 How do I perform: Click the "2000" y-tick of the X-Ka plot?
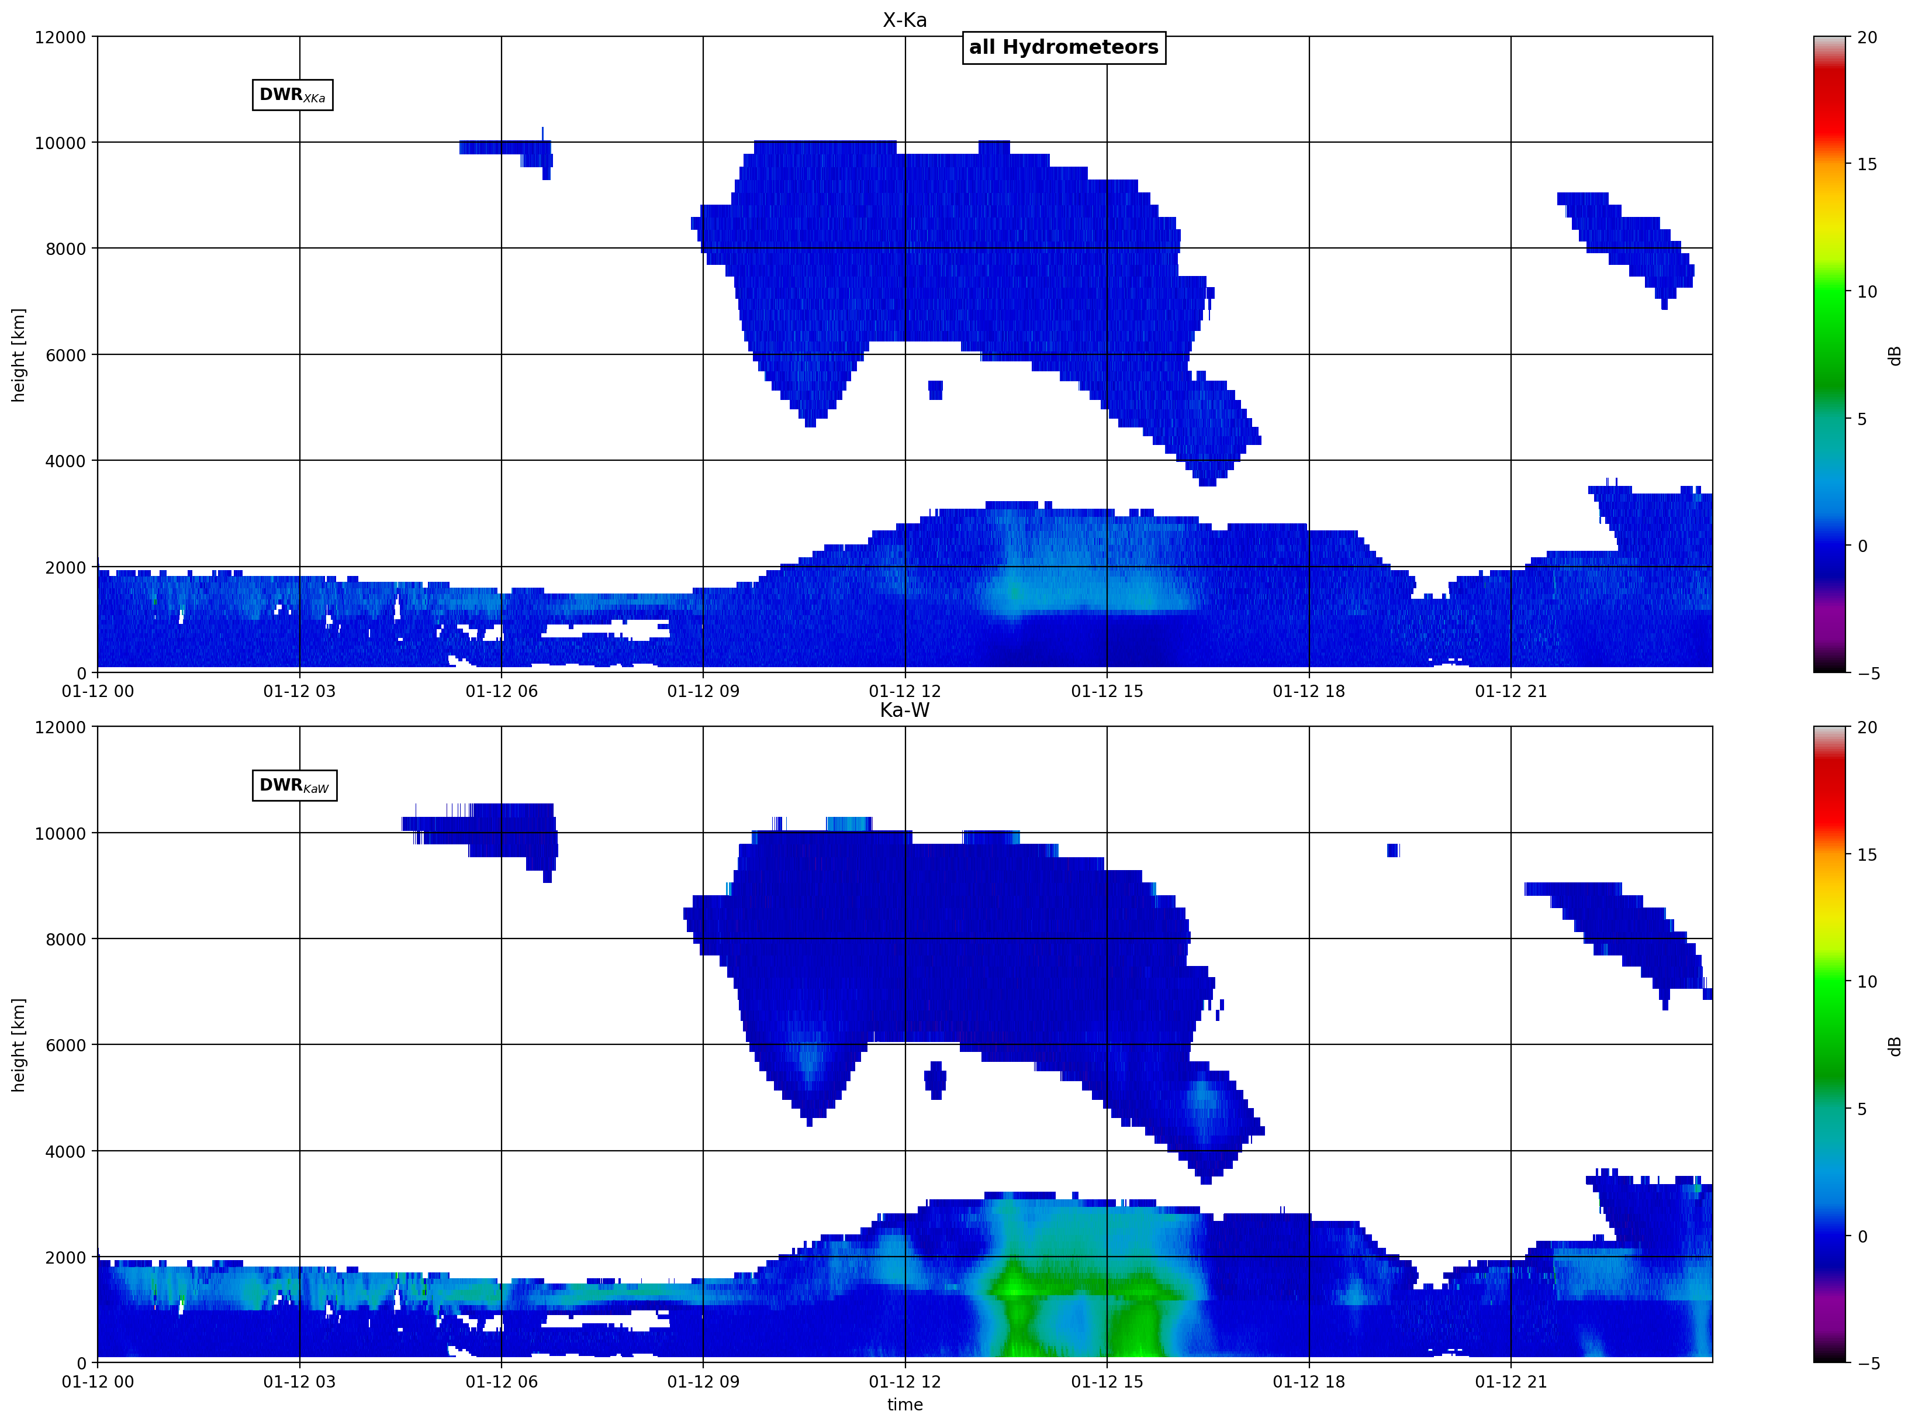[x=65, y=568]
